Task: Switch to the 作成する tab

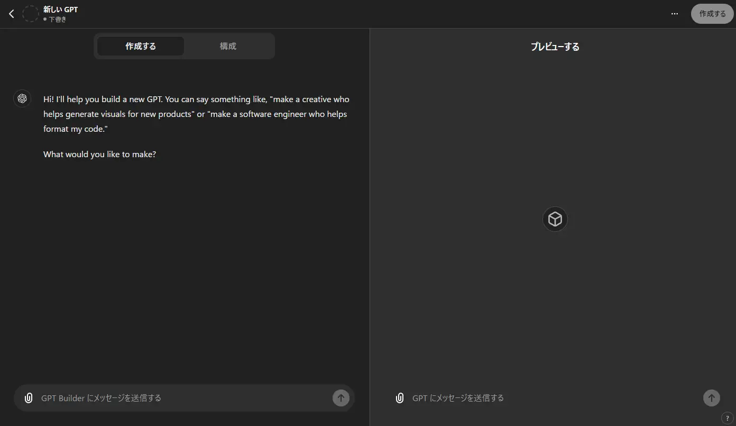Action: click(141, 46)
